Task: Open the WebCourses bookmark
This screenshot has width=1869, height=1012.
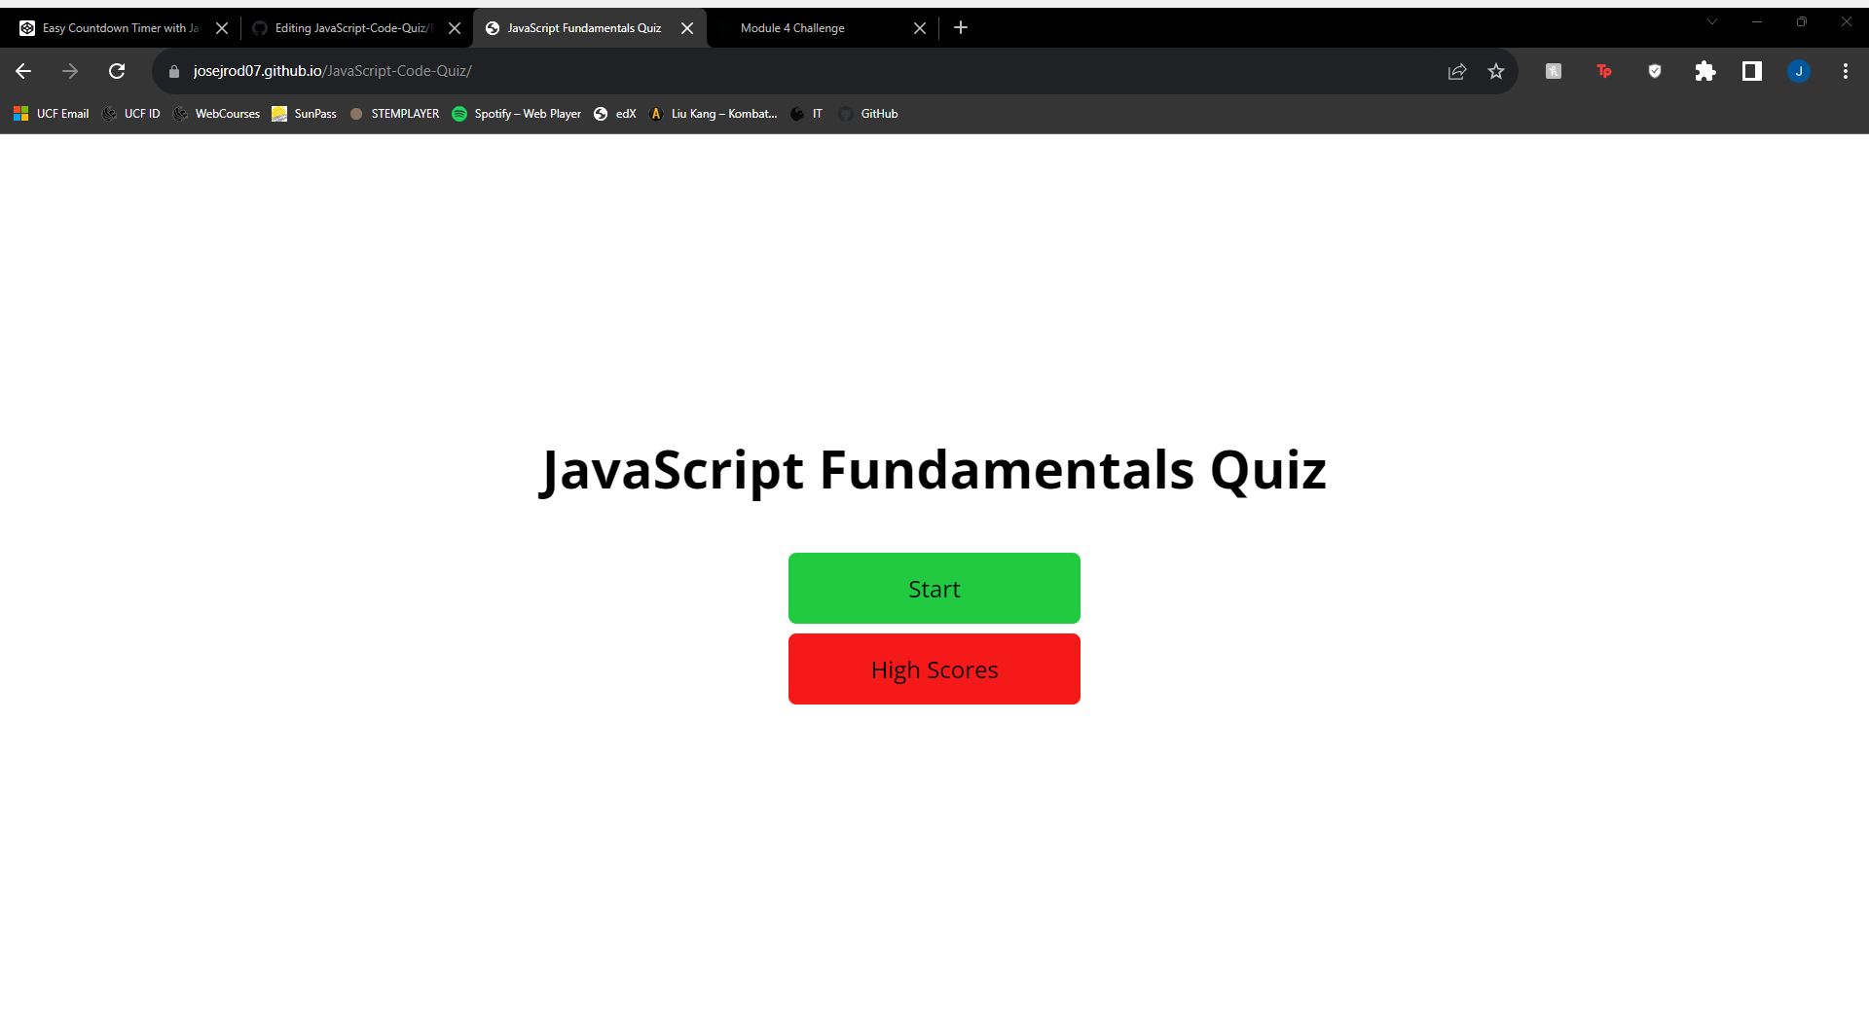Action: pyautogui.click(x=217, y=114)
